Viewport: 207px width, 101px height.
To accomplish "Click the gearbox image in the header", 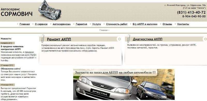I will pos(50,10).
